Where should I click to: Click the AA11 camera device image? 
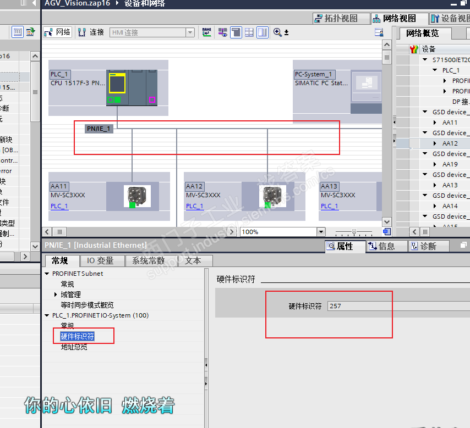pos(137,196)
